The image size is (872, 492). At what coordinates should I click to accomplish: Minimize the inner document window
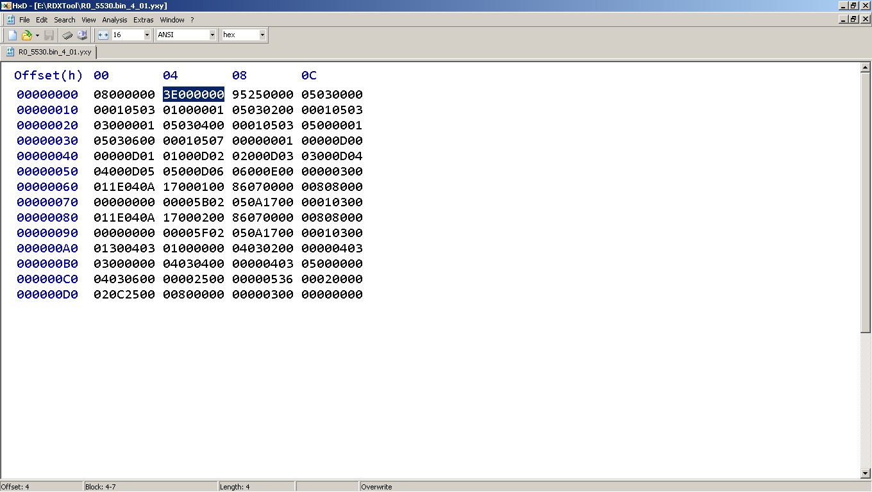(x=843, y=19)
